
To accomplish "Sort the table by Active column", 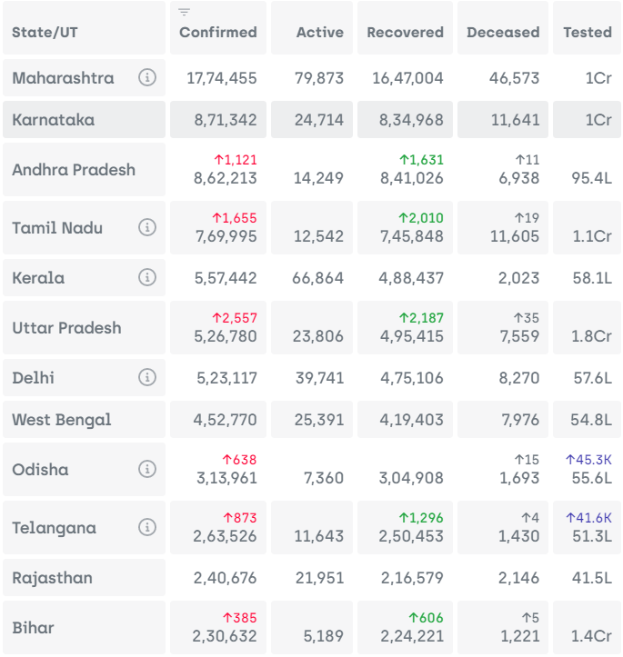I will click(x=319, y=33).
